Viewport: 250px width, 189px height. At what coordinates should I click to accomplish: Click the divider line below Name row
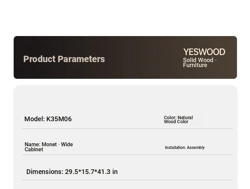click(128, 155)
